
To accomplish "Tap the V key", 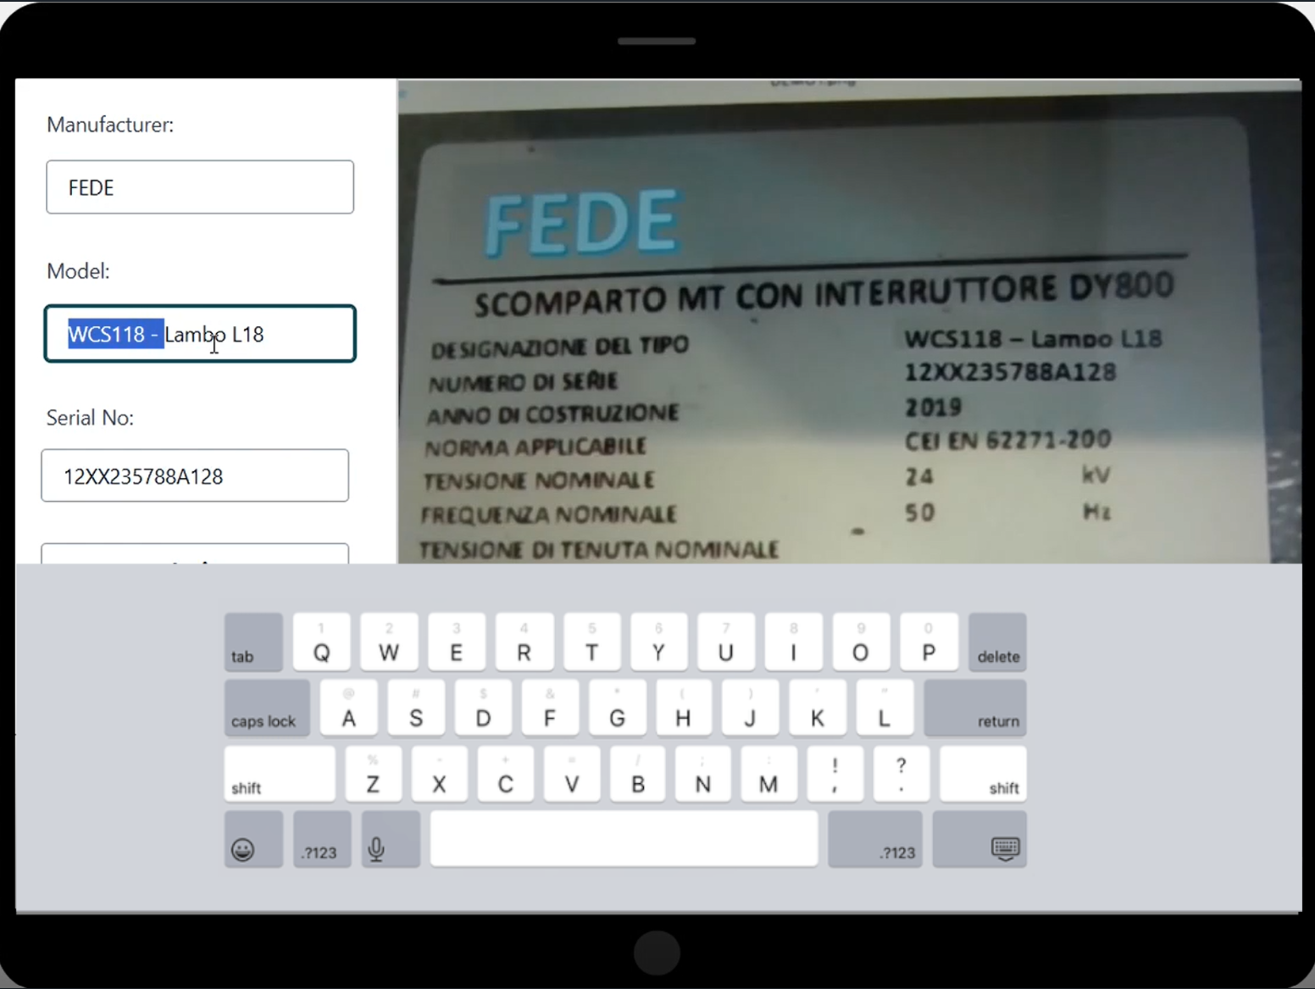I will [x=572, y=774].
